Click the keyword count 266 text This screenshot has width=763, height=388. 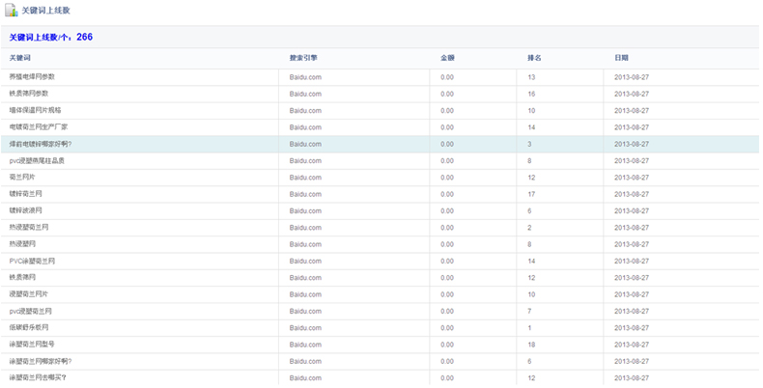(84, 37)
